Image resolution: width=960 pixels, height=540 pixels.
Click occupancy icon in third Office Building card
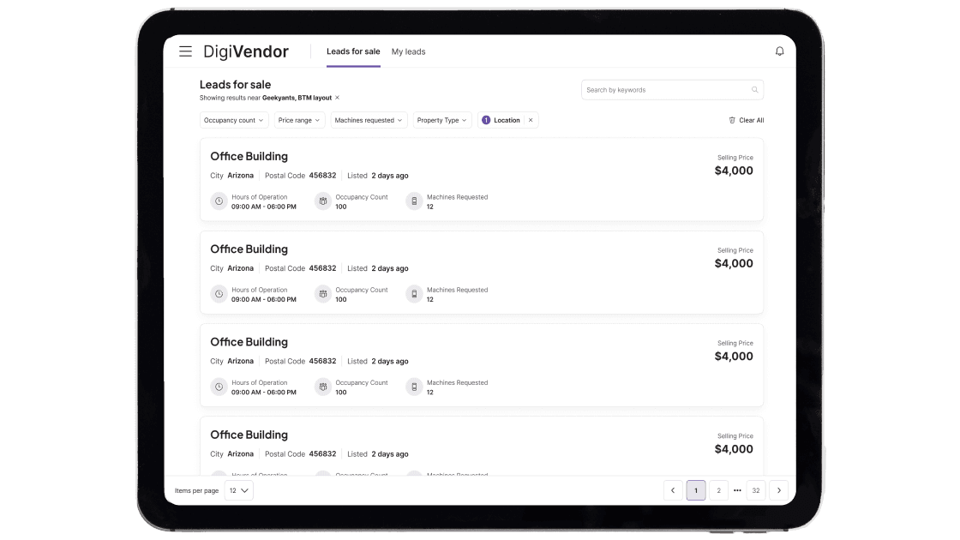coord(322,387)
